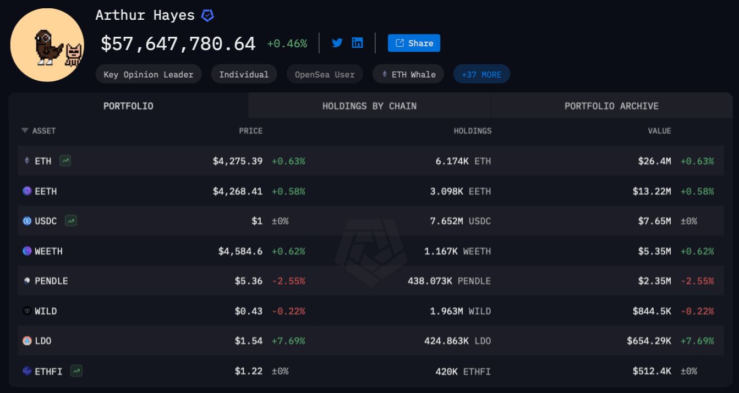Open the PENDLE asset name

[51, 281]
